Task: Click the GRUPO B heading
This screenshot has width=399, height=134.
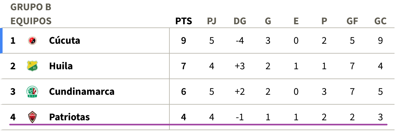Action: [x=31, y=7]
